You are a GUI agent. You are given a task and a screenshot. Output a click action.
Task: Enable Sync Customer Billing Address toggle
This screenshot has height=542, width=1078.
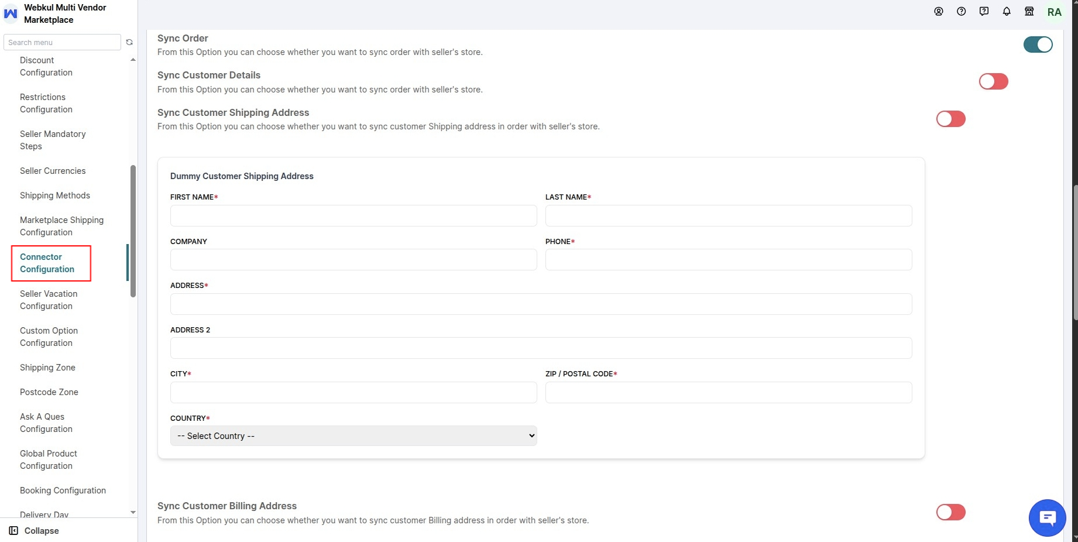coord(951,512)
